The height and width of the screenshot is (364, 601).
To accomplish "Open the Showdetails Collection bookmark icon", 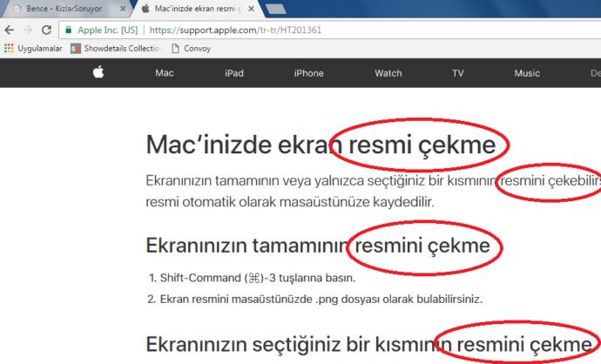I will pos(76,48).
